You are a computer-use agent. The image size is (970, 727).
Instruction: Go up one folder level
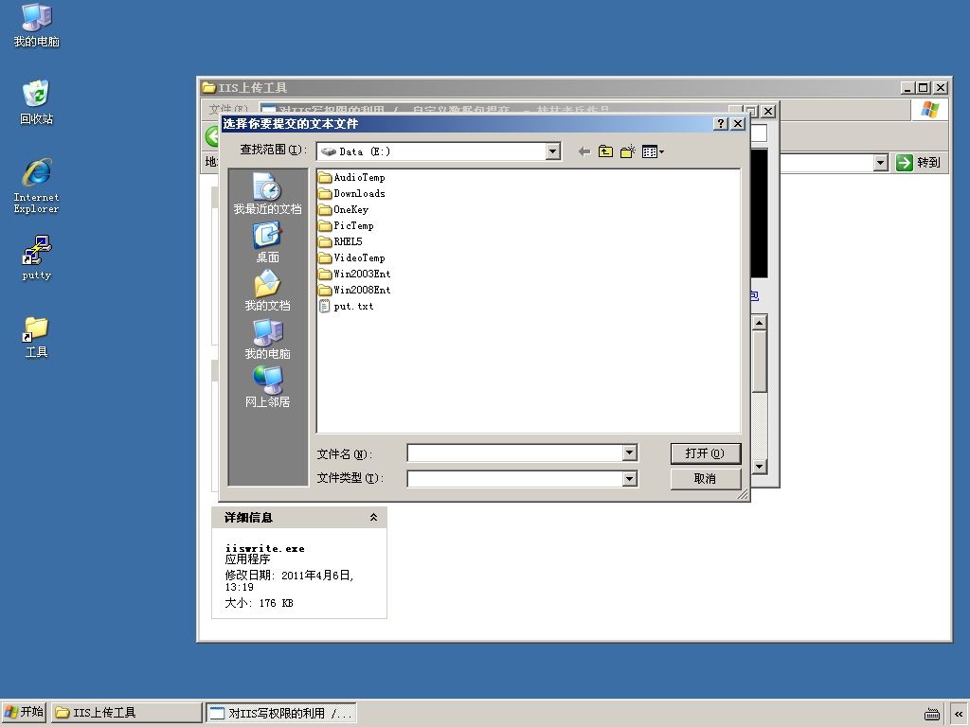click(x=605, y=151)
